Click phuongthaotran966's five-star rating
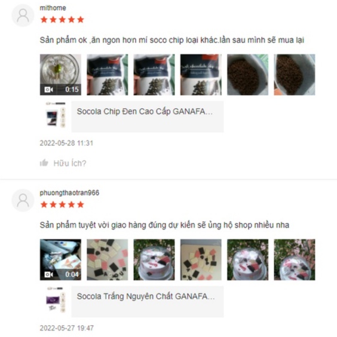This screenshot has height=337, width=337. pyautogui.click(x=62, y=204)
